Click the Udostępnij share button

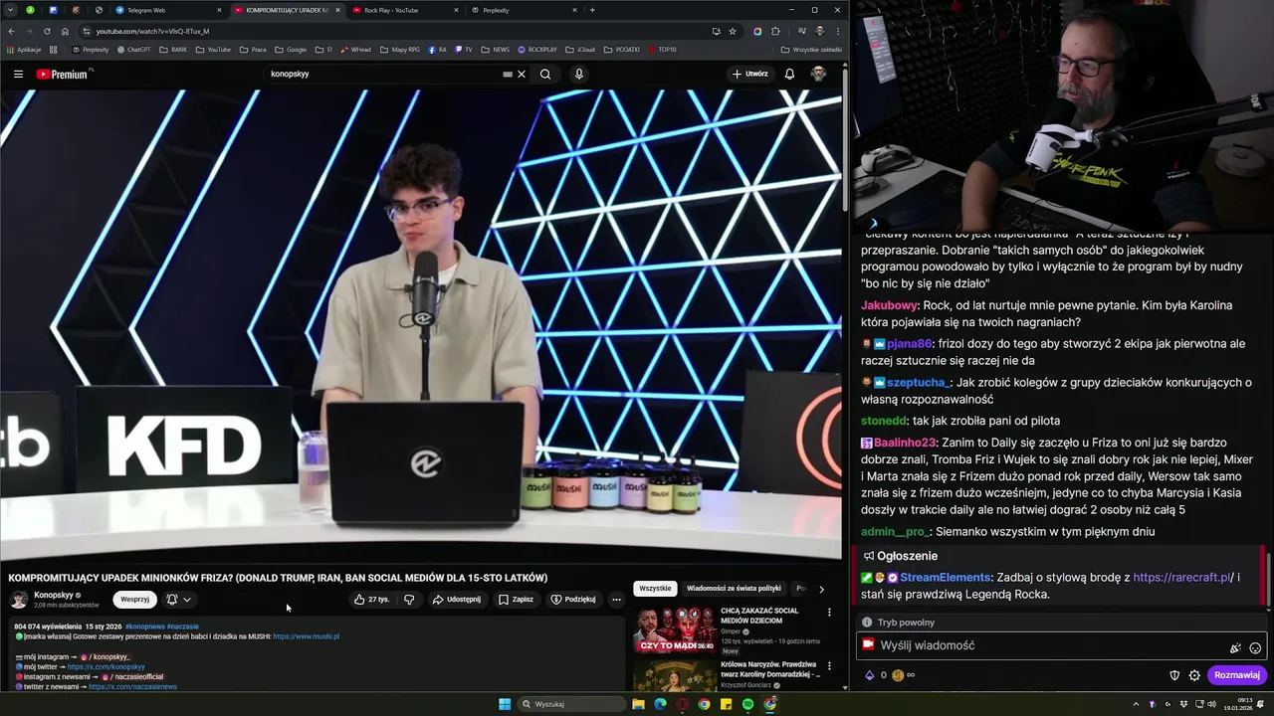point(457,600)
